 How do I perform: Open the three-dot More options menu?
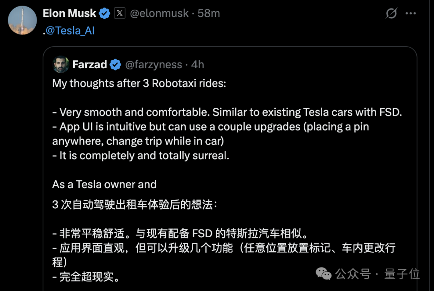410,13
